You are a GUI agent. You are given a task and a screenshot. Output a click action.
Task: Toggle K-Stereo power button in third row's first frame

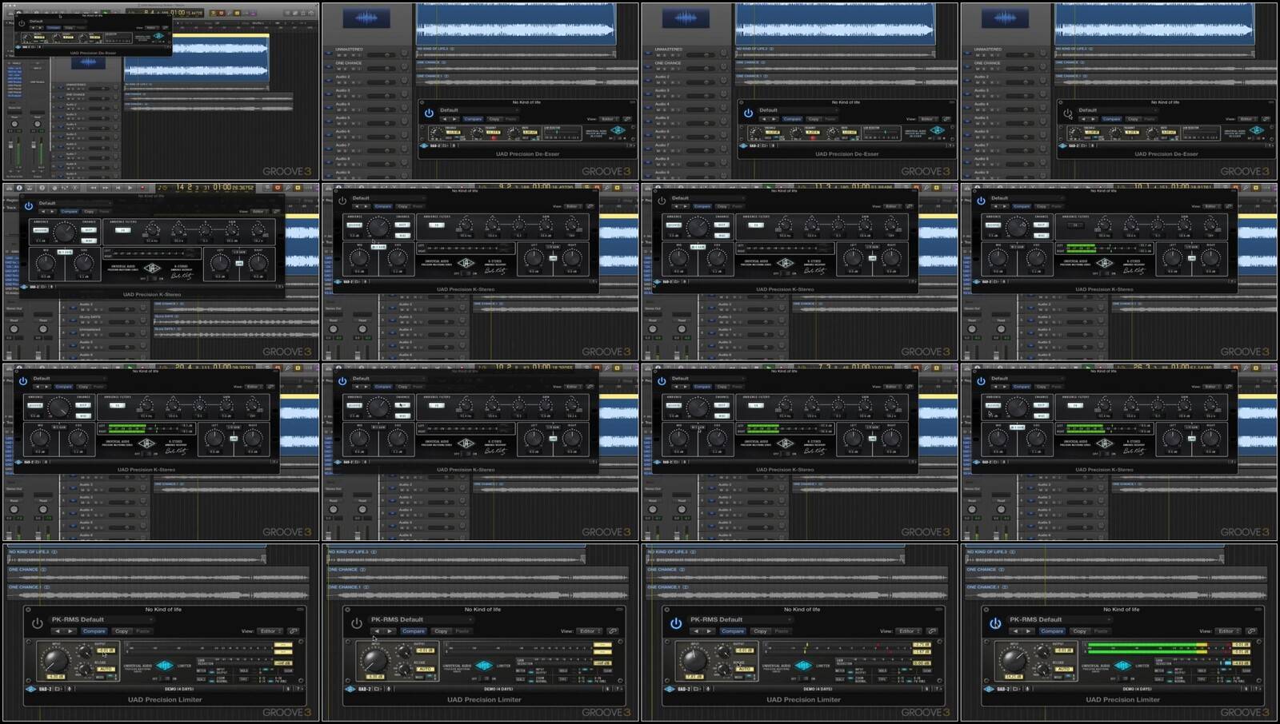tap(22, 381)
